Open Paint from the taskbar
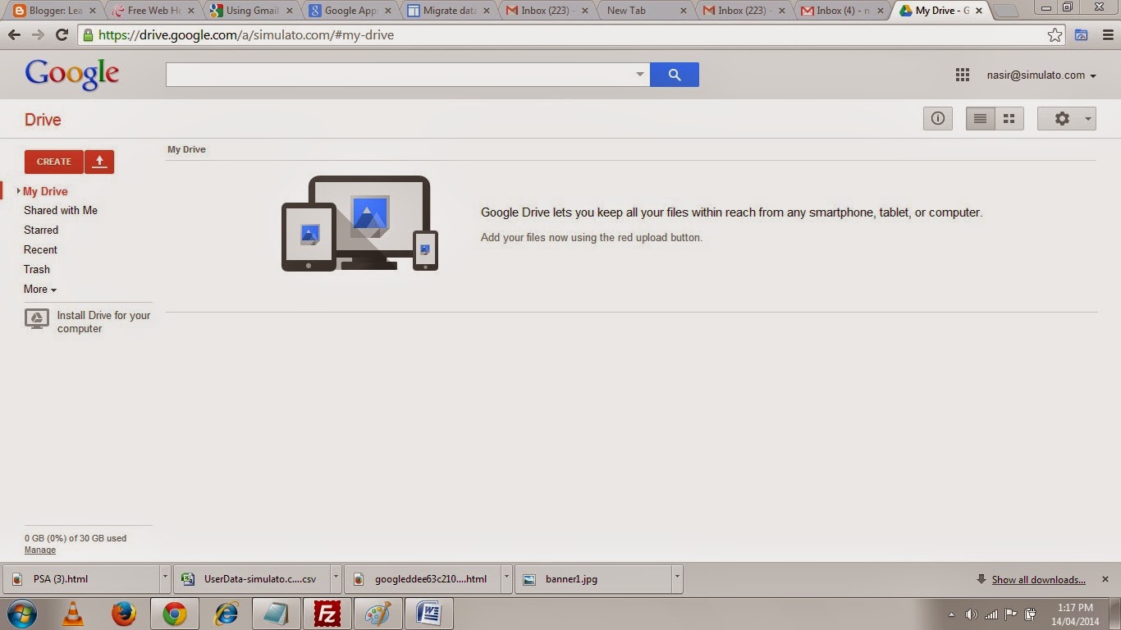Viewport: 1121px width, 630px height. click(377, 614)
